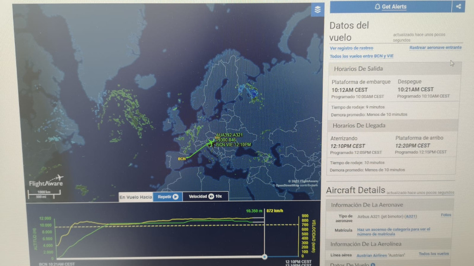Open Todos los vuelos airline link

pos(433,254)
